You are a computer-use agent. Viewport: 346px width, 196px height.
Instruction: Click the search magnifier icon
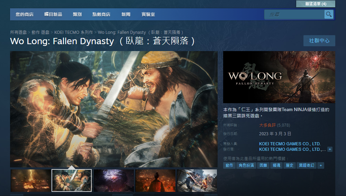pos(329,14)
